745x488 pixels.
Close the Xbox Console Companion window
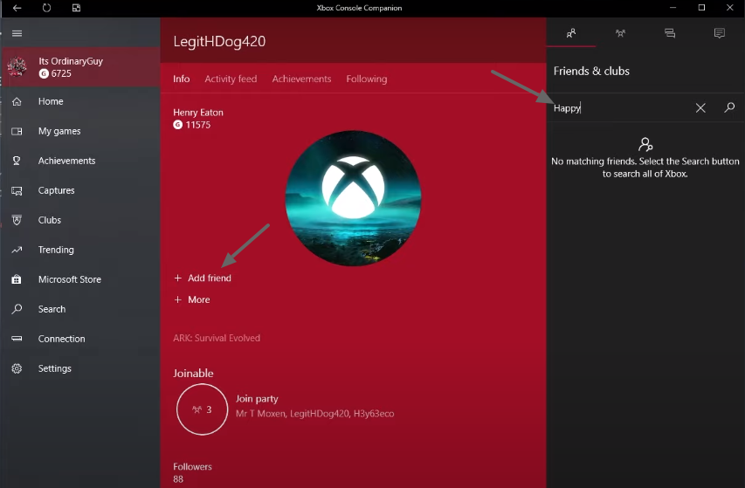(x=730, y=8)
